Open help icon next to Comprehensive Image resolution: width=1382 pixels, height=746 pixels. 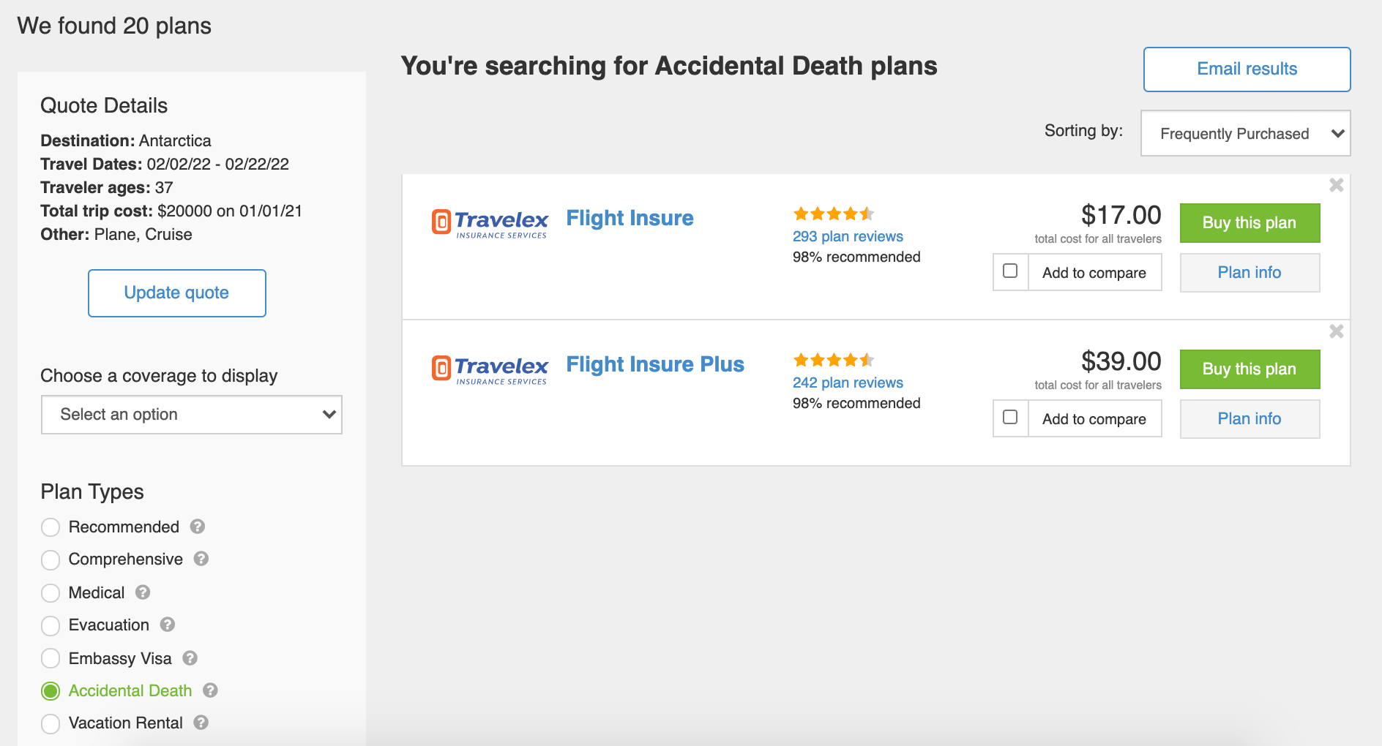click(201, 559)
